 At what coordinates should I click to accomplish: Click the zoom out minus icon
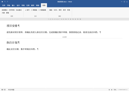[x=118, y=90]
